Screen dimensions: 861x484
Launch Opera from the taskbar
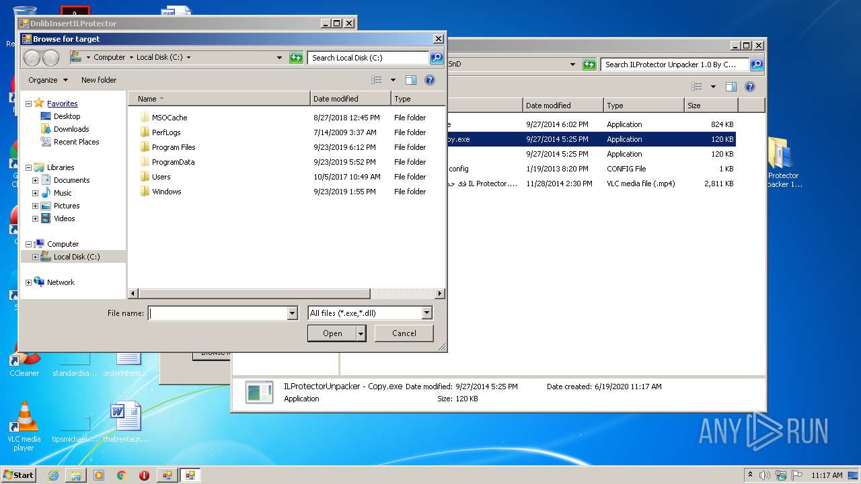click(x=144, y=475)
